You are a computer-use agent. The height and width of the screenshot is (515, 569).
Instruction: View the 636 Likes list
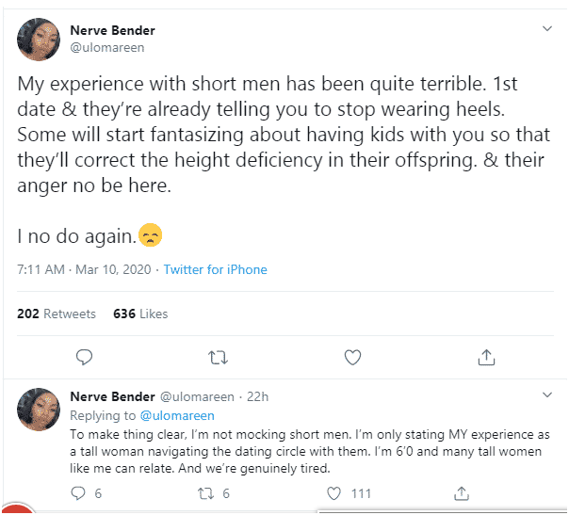tap(140, 314)
